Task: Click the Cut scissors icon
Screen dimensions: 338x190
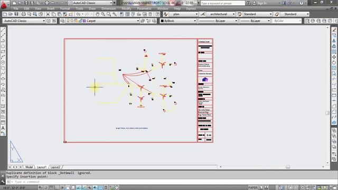Action: 48,14
